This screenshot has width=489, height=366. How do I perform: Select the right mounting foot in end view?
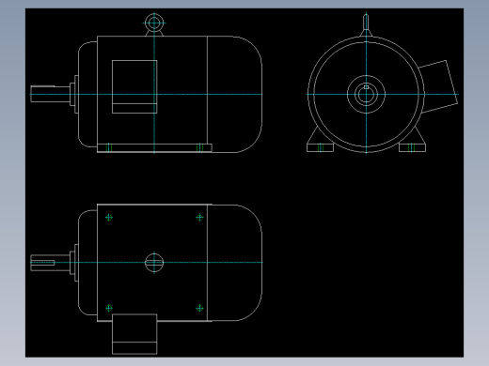point(412,147)
